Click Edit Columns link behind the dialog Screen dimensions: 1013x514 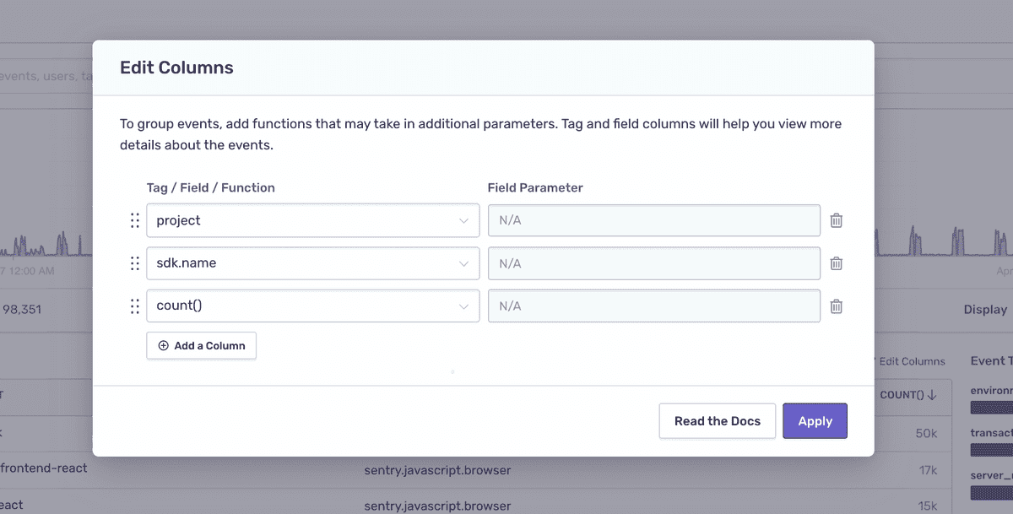pos(910,361)
